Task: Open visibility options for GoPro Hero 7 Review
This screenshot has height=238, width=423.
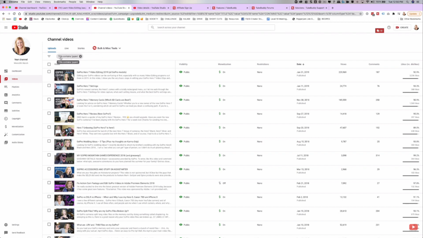Action: (x=185, y=114)
